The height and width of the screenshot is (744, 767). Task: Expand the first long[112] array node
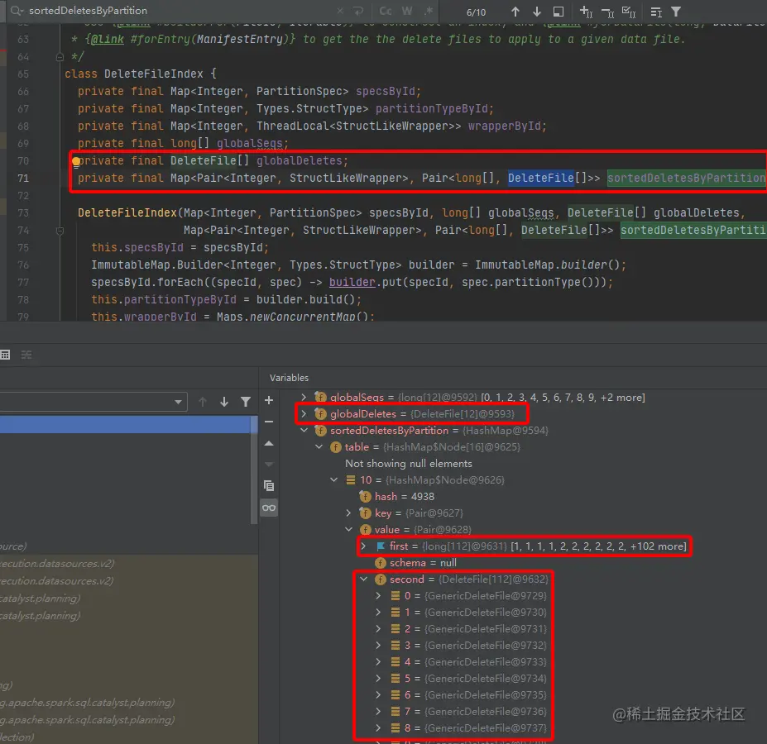[363, 546]
